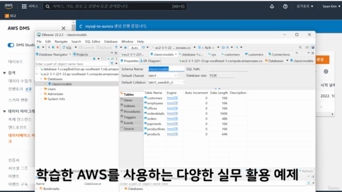
Task: Click the filter funnel icon beside navigator search
Action: click(112, 63)
